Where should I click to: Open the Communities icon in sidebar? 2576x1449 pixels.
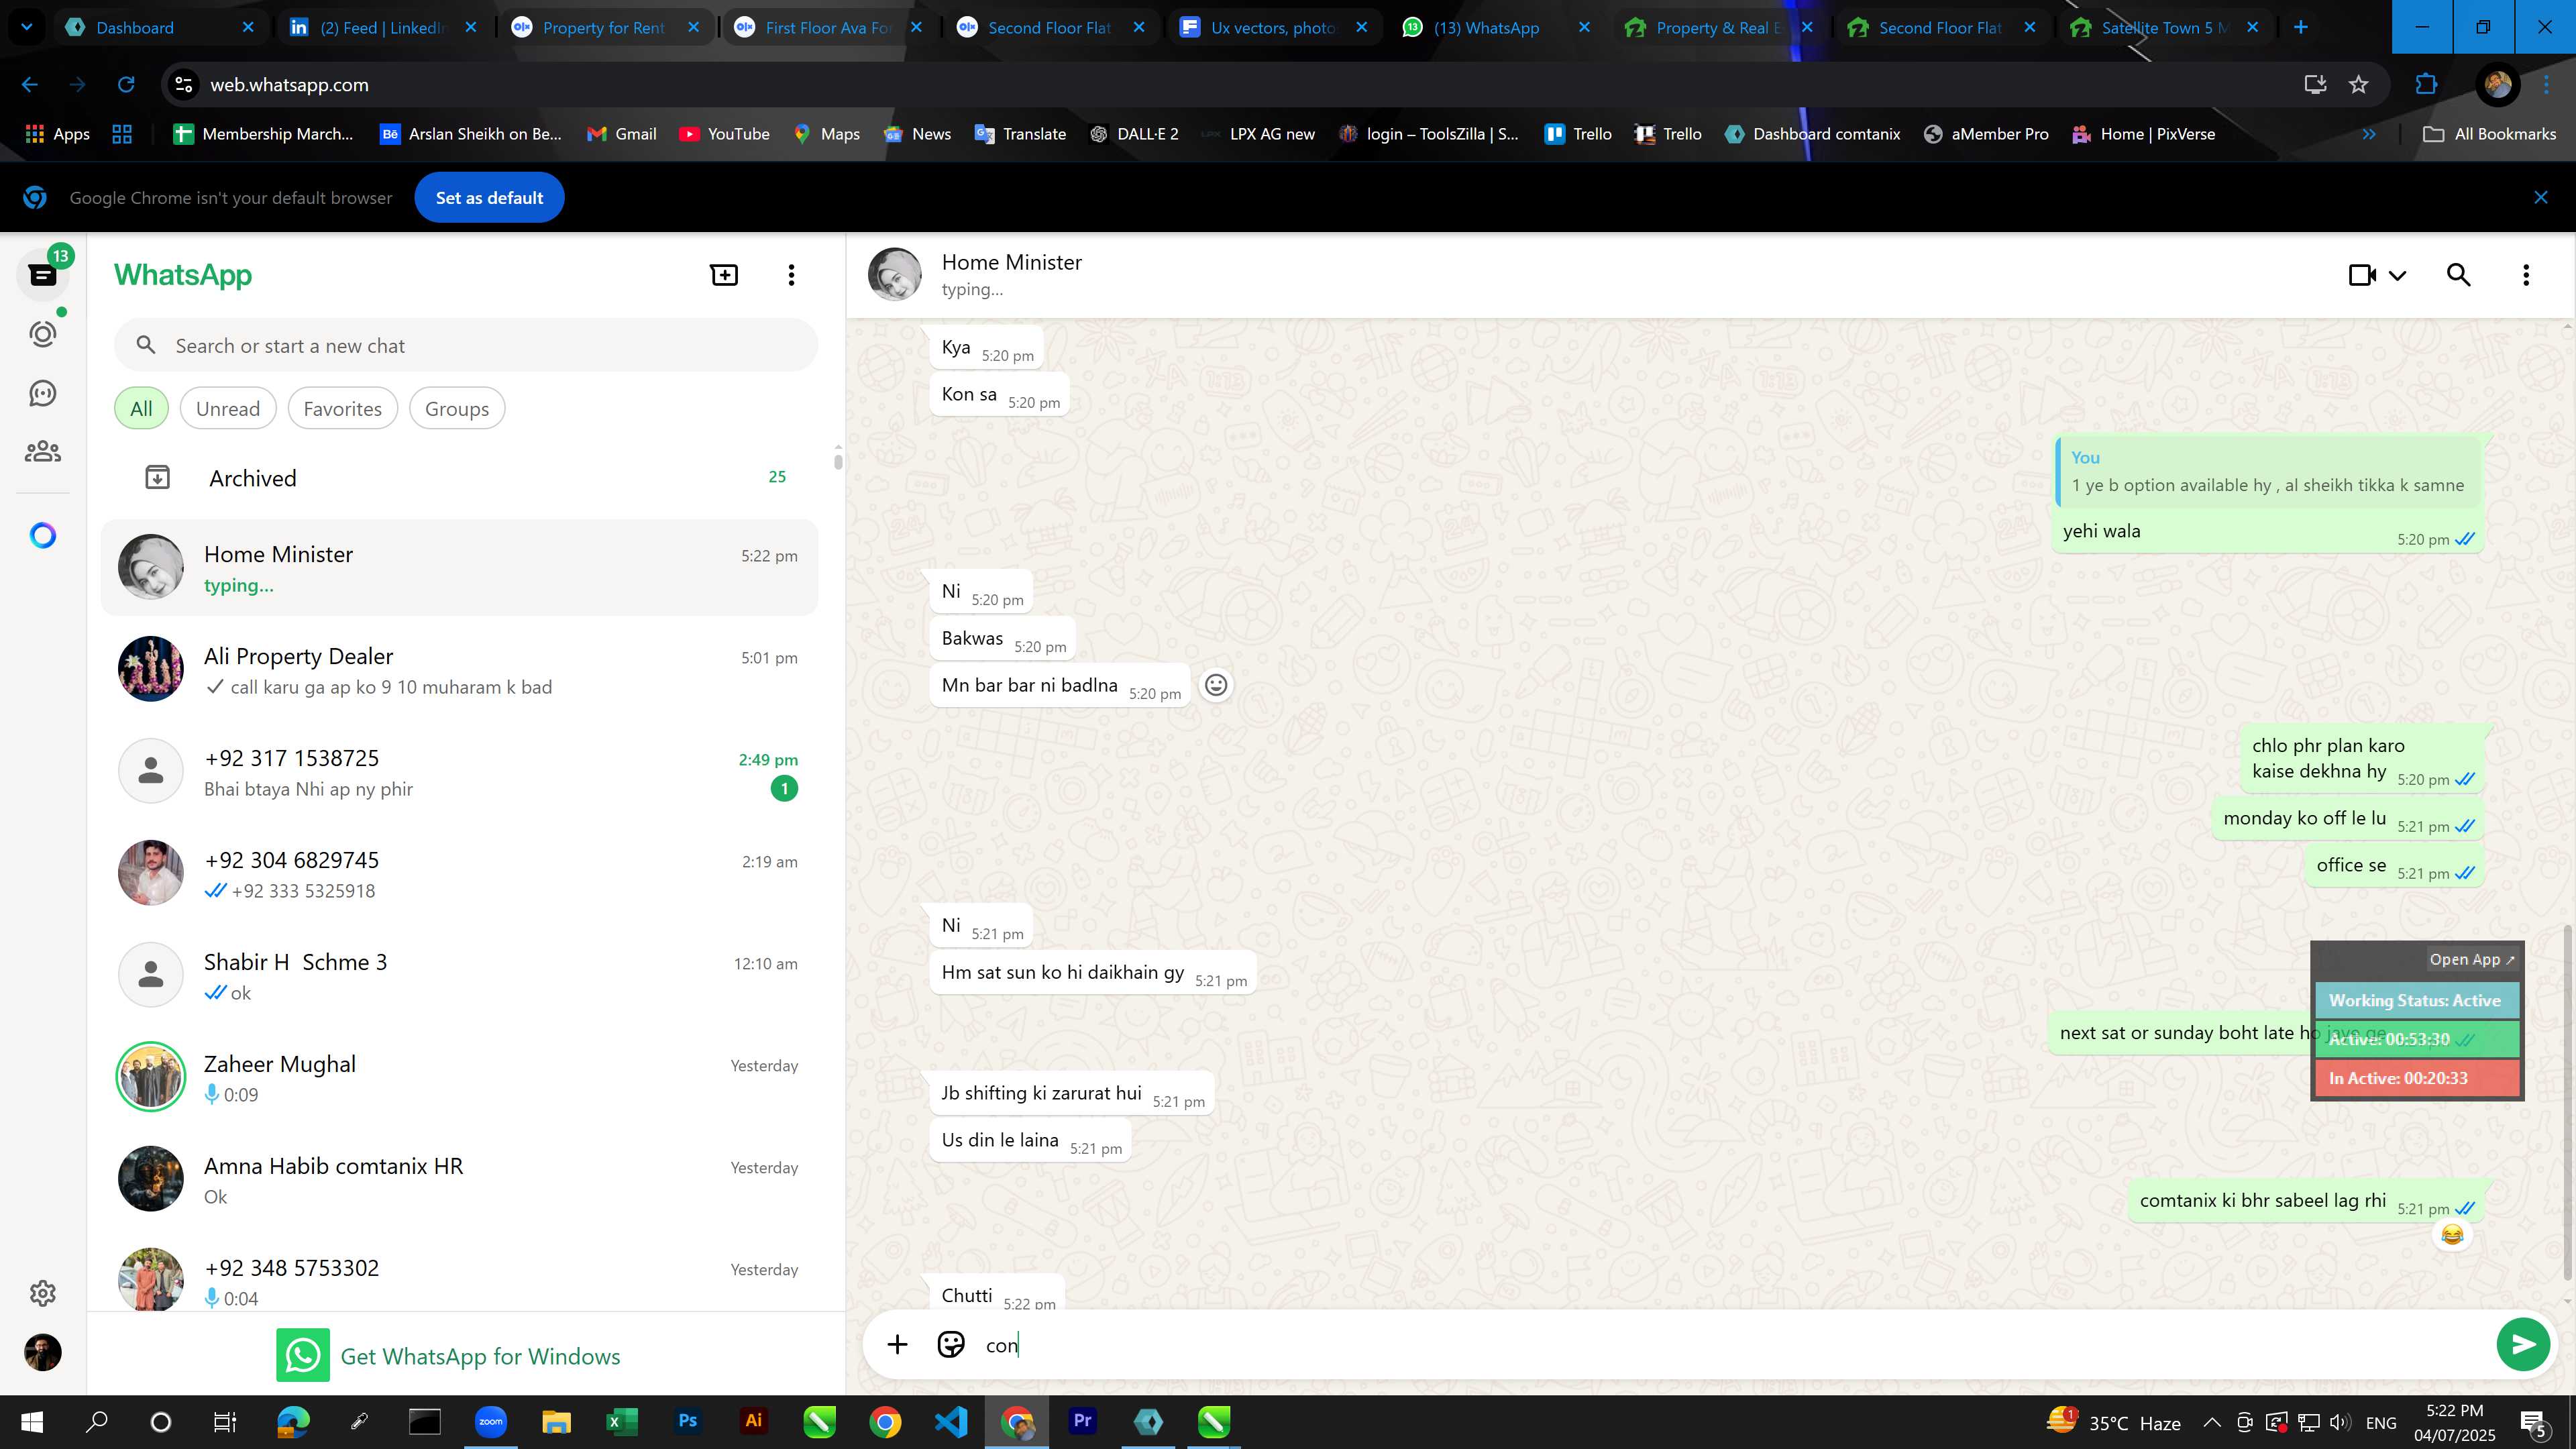coord(43,452)
